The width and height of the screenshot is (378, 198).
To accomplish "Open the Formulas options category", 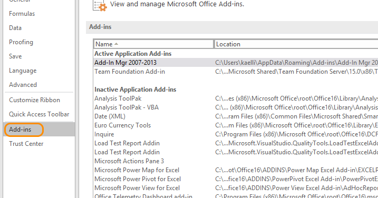I will 22,14.
